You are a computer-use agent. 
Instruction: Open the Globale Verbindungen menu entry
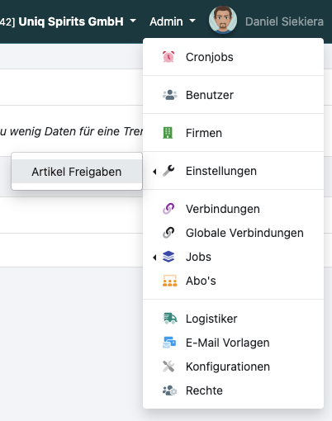[233, 233]
